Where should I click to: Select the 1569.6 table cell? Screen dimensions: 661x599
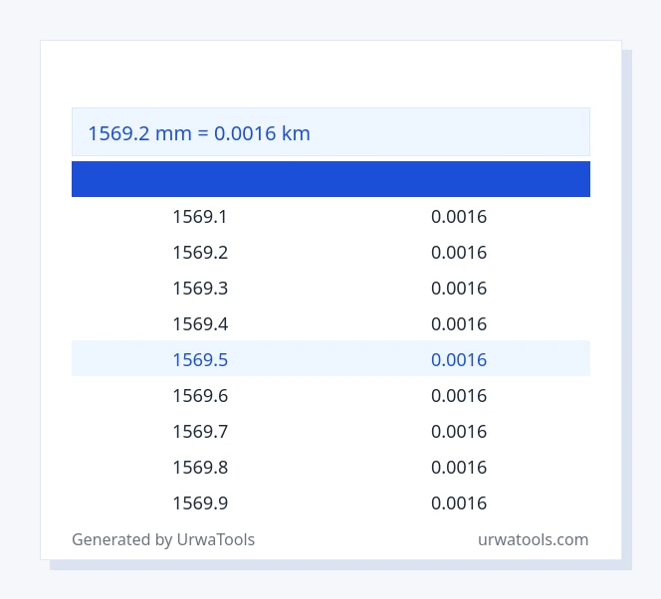(200, 396)
